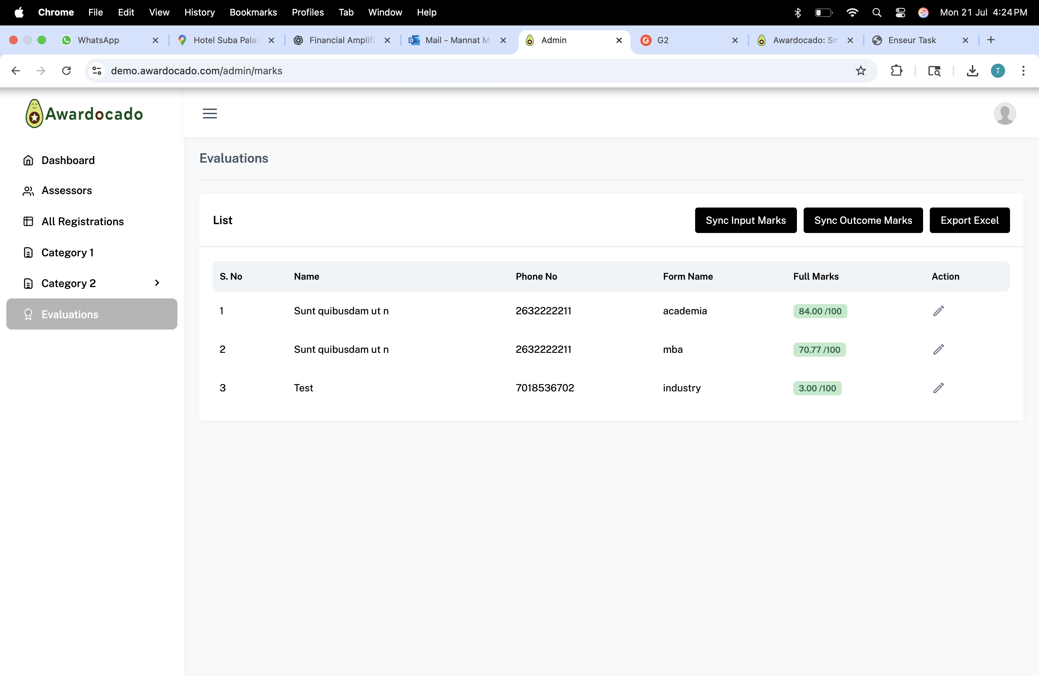Bookmark this page with star icon

[861, 71]
